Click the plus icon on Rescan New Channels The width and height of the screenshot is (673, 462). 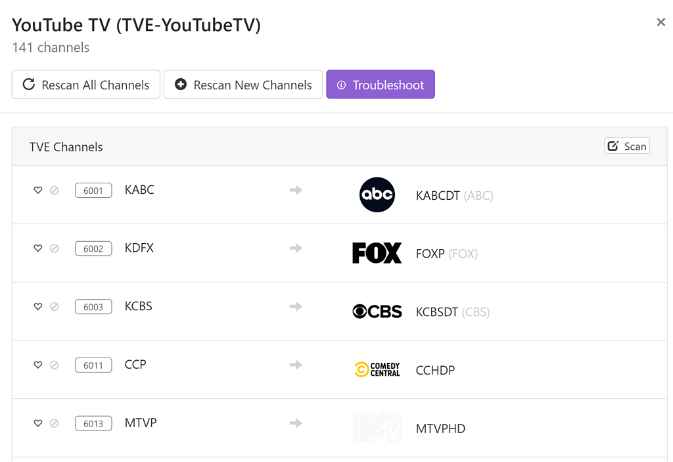point(179,84)
